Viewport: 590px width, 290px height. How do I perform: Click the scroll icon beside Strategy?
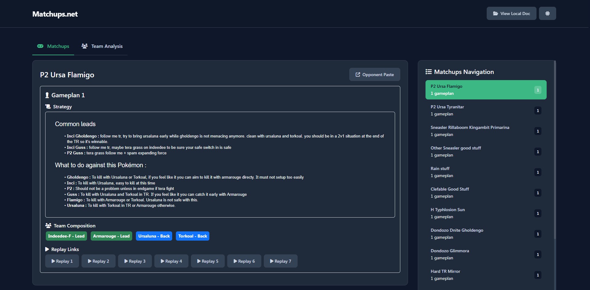click(x=48, y=106)
